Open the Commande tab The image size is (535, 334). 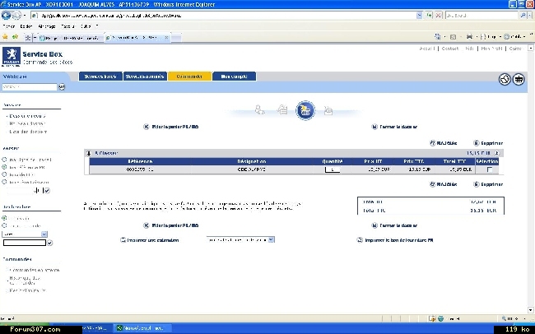[188, 77]
